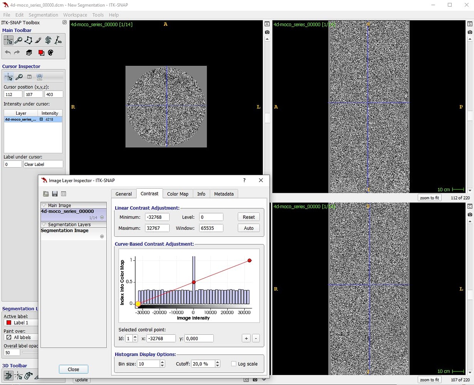Screen dimensions: 474x385
Task: Open the color palette icon below the tools
Action: (x=50, y=53)
